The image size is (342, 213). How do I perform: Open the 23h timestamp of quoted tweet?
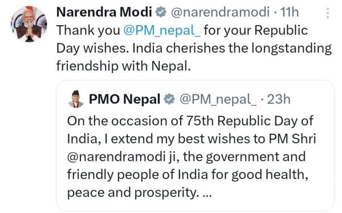(279, 100)
